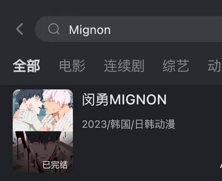Tap the red-eyed character in the lower poster image
222x181 pixels.
pyautogui.click(x=43, y=147)
